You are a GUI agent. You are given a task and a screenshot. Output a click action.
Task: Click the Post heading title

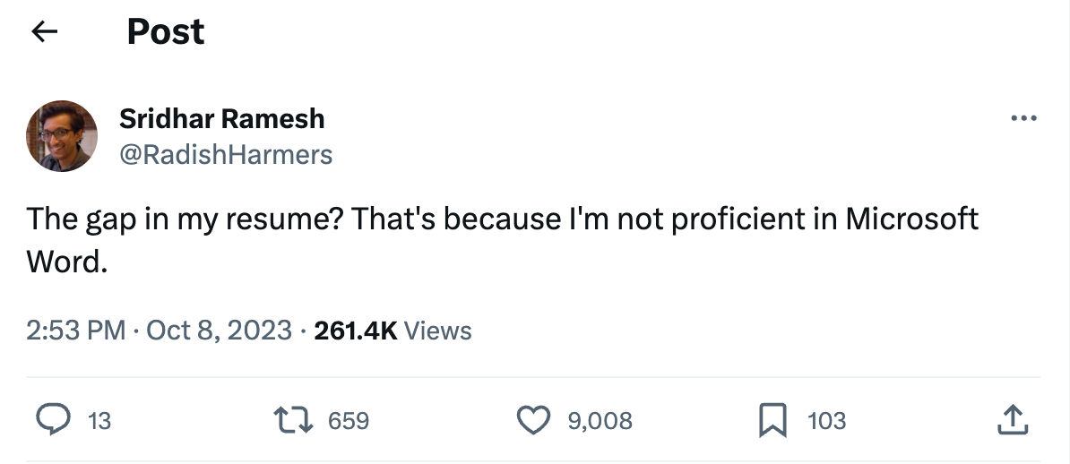[165, 32]
